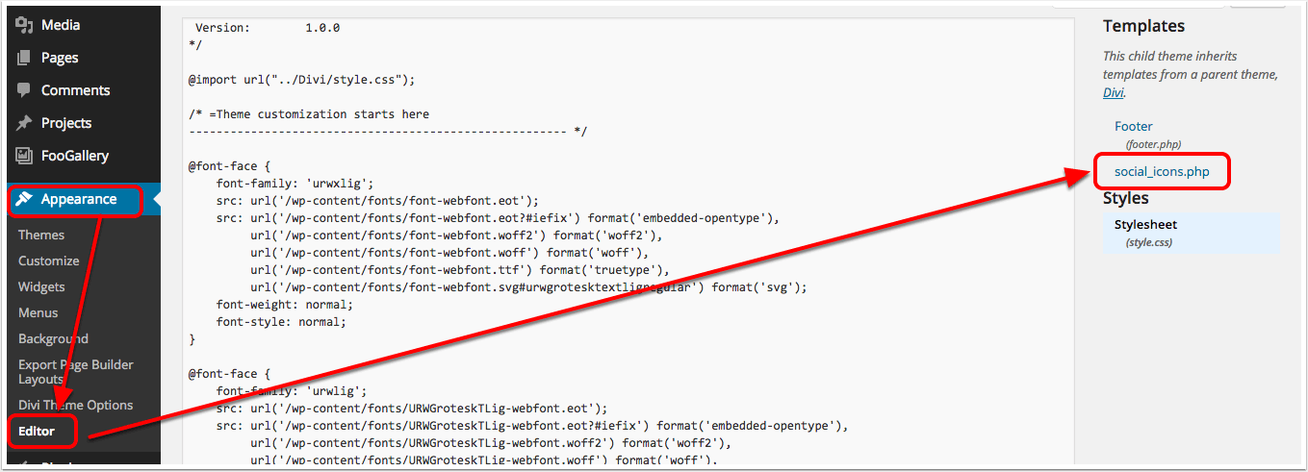The height and width of the screenshot is (472, 1308).
Task: Click the Media icon in sidebar
Action: [25, 25]
